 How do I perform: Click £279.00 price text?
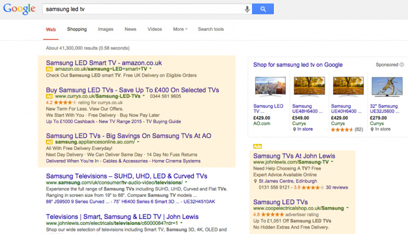coord(378,118)
